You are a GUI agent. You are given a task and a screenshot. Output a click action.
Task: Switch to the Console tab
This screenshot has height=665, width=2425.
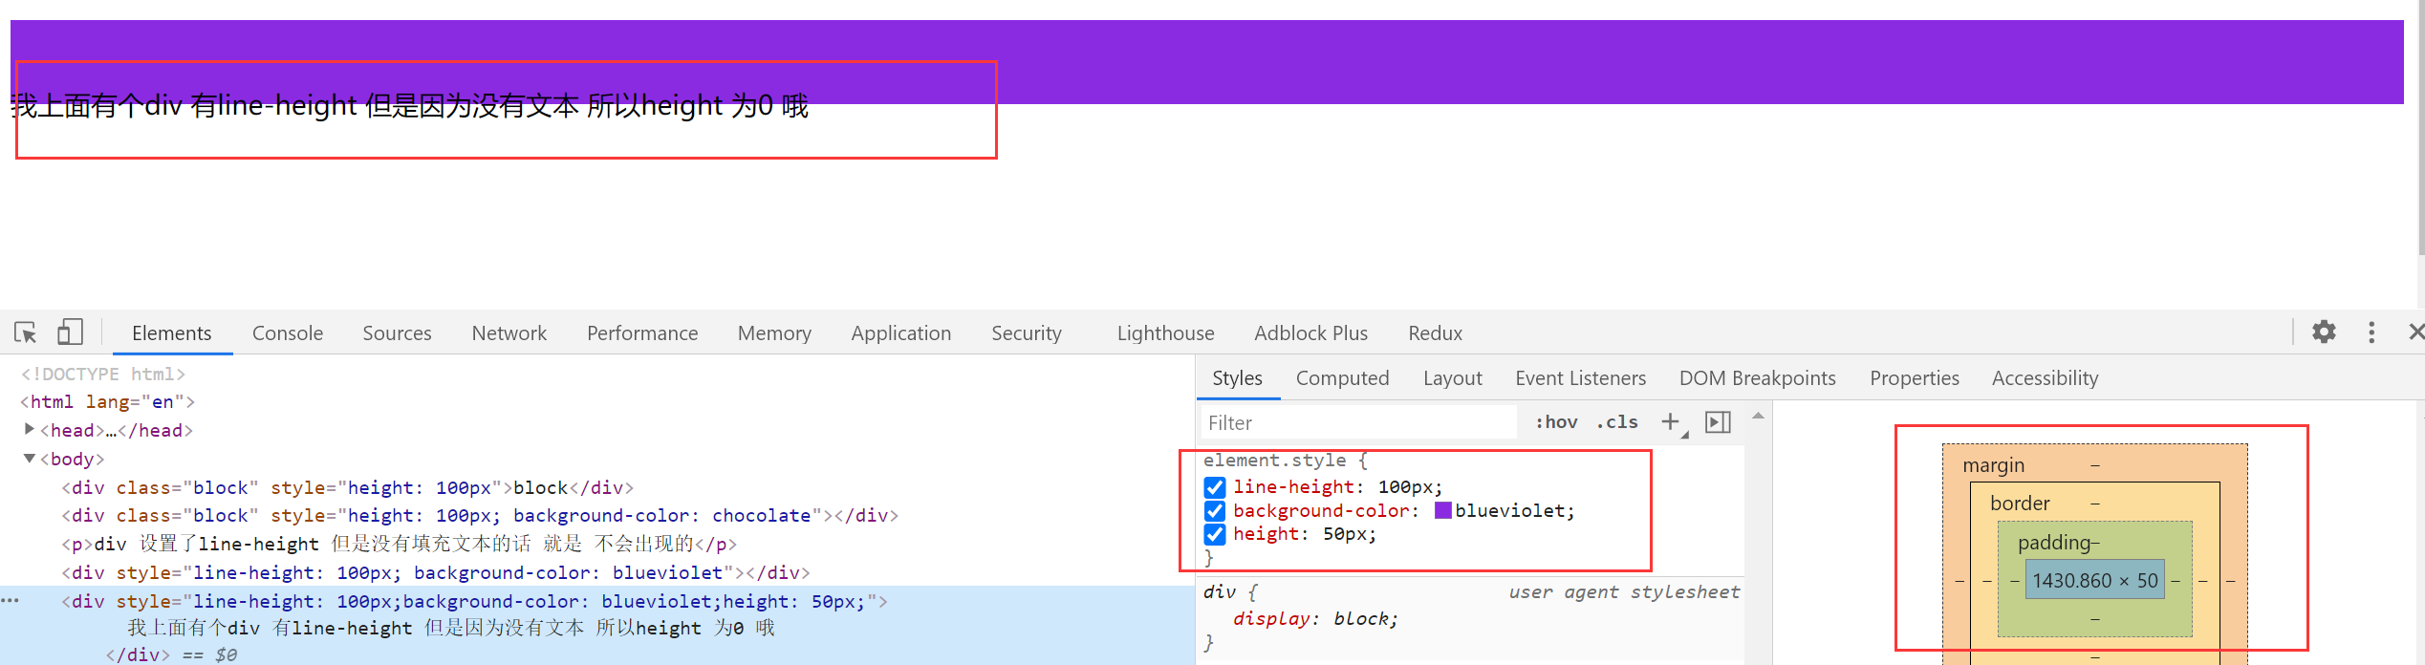(288, 333)
